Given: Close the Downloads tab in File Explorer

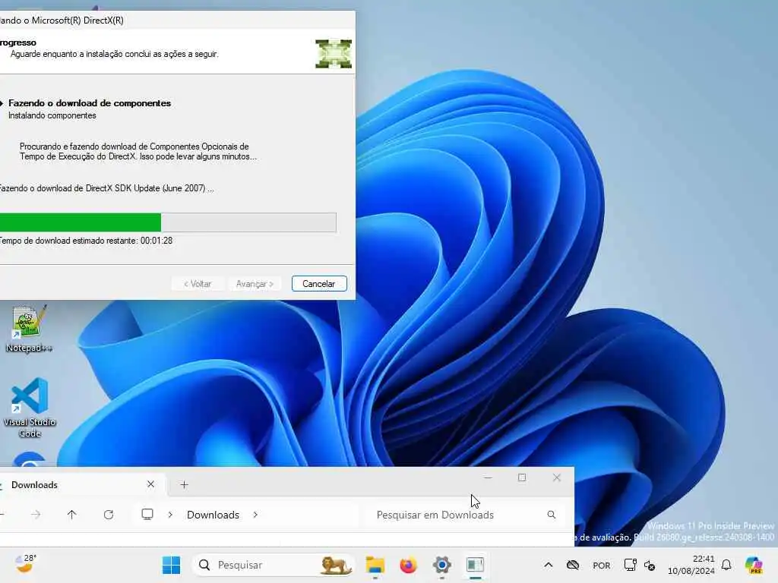Looking at the screenshot, I should point(151,484).
